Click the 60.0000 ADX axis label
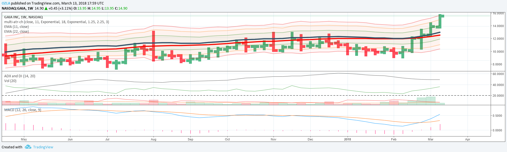Screen dimensions: 507x152 pyautogui.click(x=498, y=74)
